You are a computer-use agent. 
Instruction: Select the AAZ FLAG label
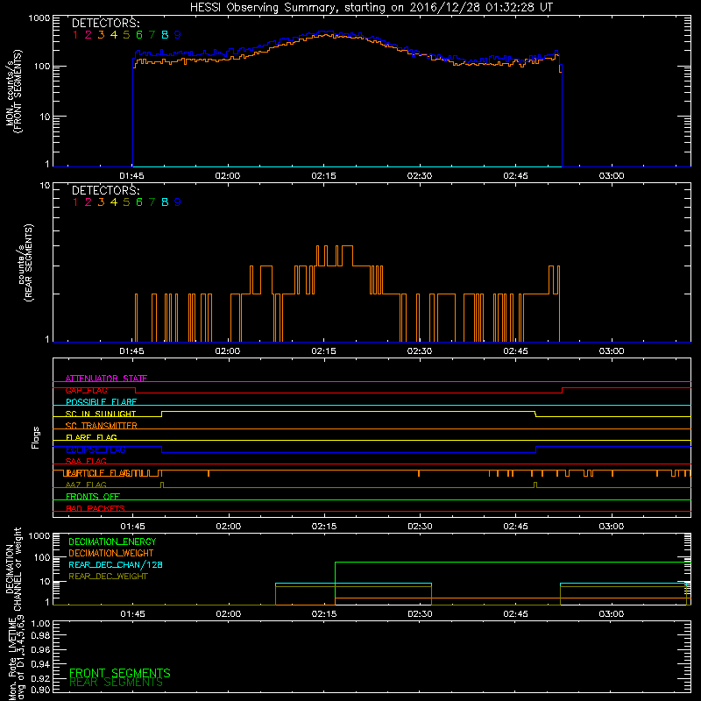[x=86, y=485]
